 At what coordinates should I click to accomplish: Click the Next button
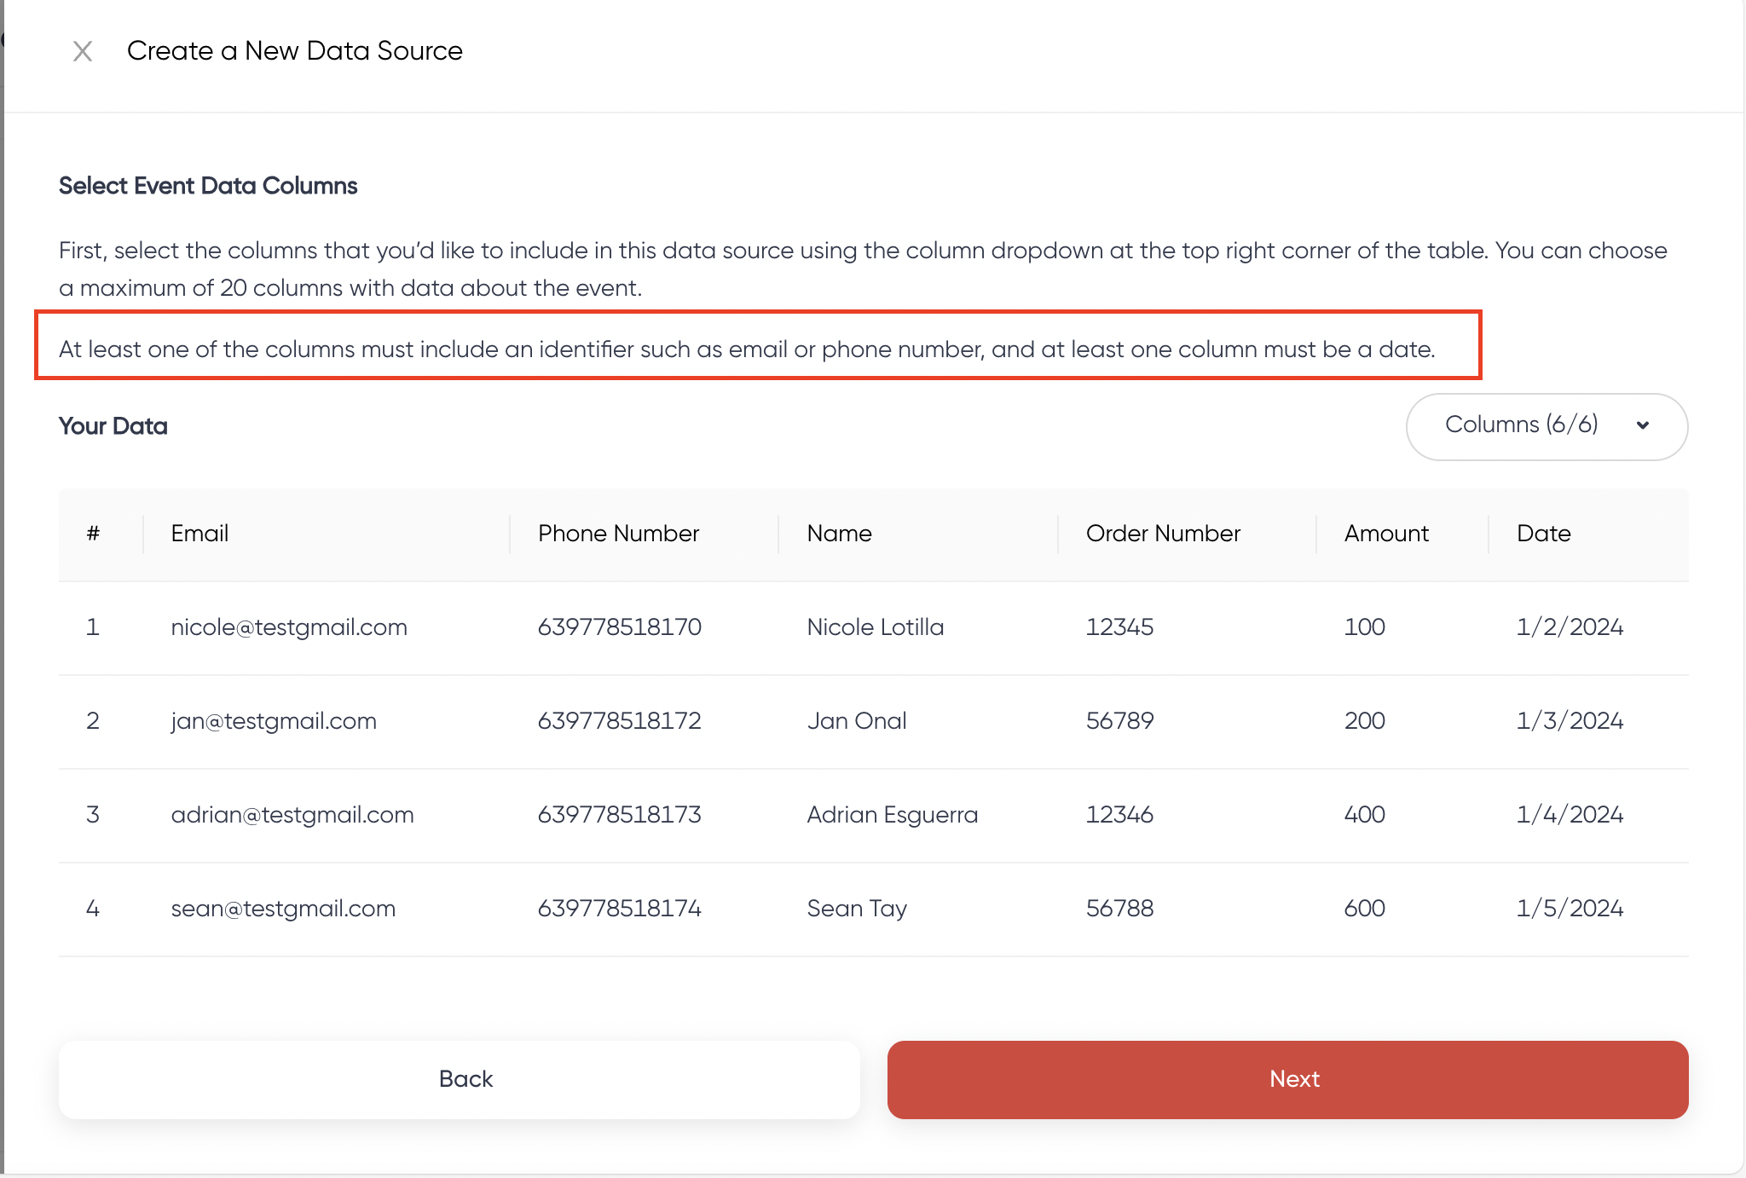click(x=1287, y=1079)
